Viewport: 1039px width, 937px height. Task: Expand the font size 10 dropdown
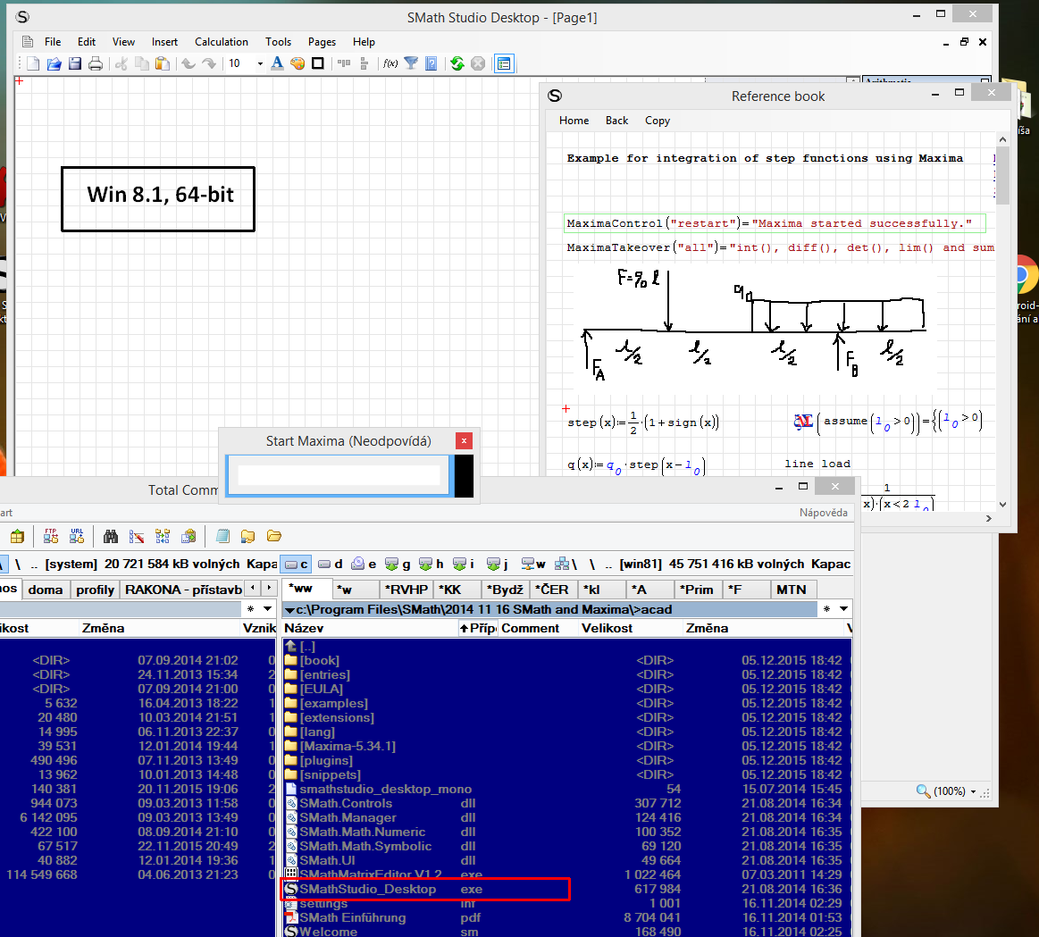coord(260,63)
